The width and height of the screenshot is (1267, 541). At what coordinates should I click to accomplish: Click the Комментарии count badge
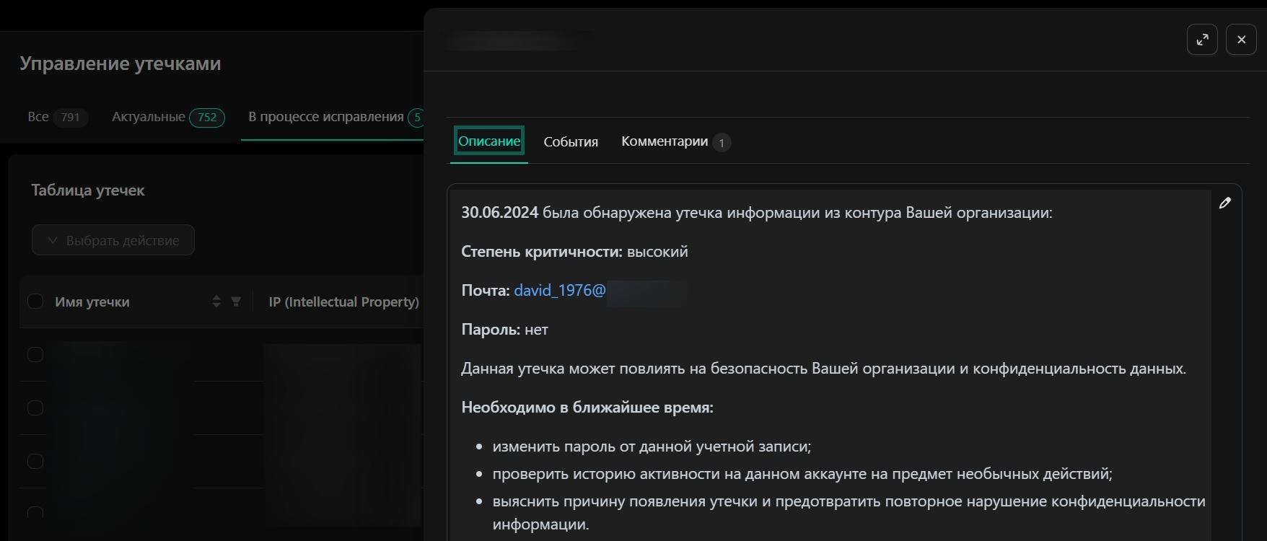[x=721, y=142]
